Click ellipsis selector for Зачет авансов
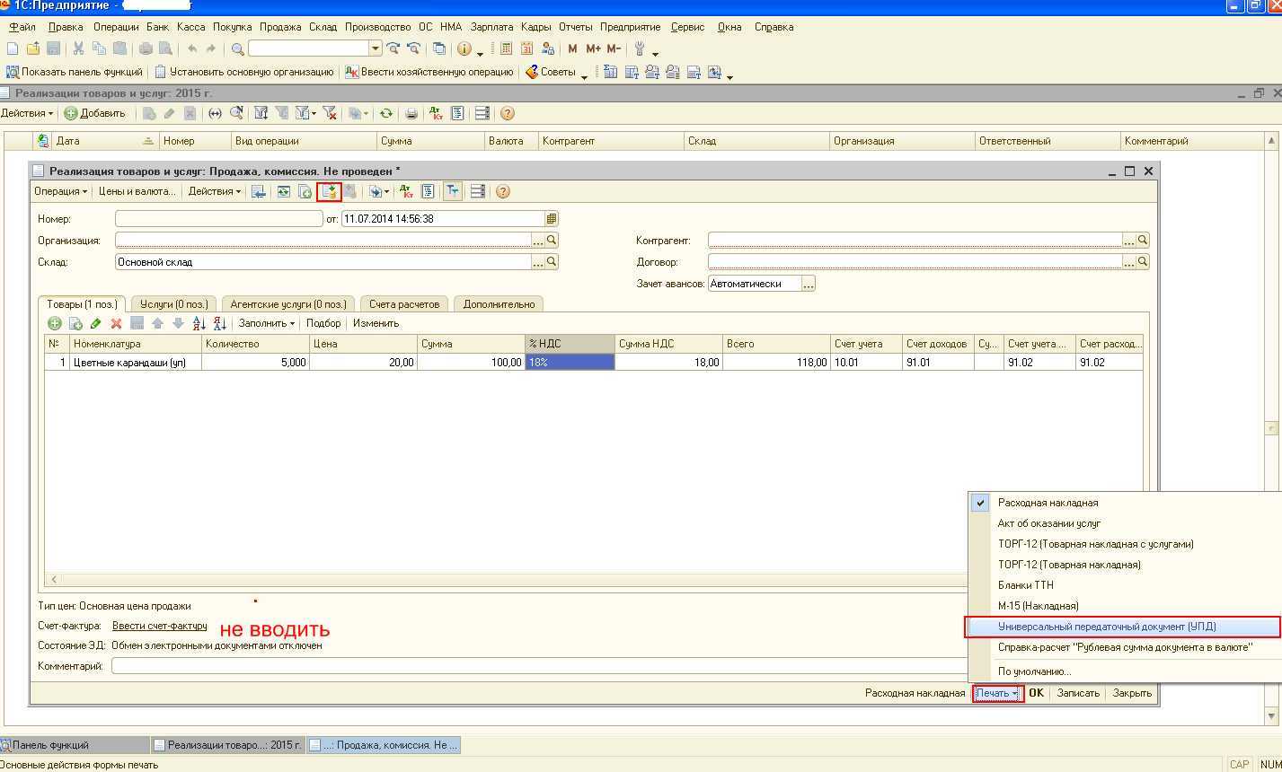Viewport: 1282px width, 772px height. [809, 284]
